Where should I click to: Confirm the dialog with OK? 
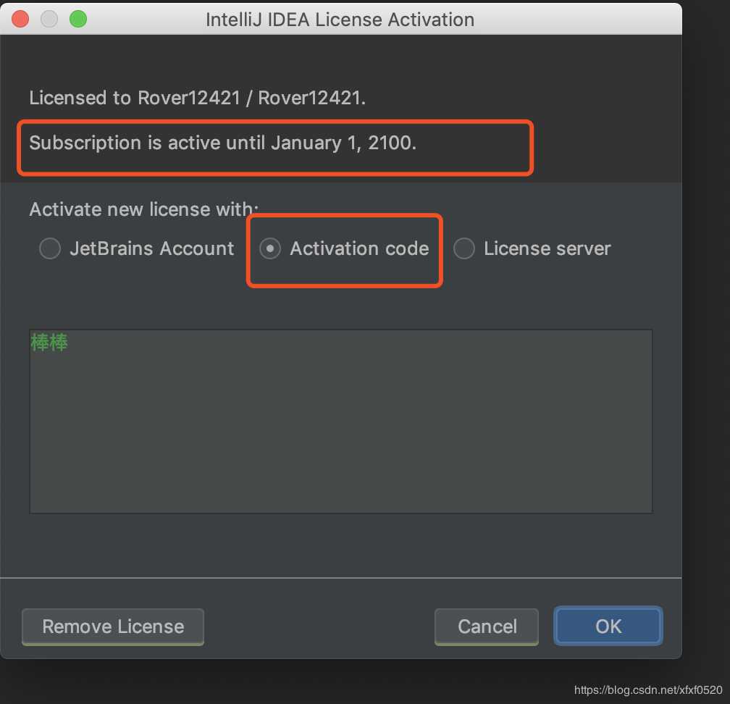pos(608,627)
